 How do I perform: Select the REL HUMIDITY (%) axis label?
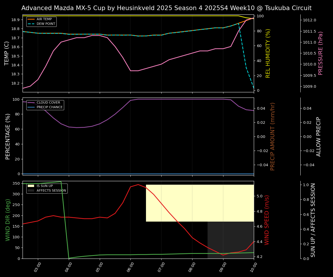[x=268, y=53]
